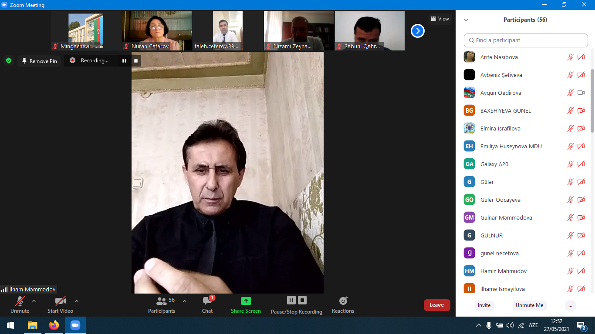Click the red Leave button
This screenshot has width=595, height=334.
(x=436, y=305)
